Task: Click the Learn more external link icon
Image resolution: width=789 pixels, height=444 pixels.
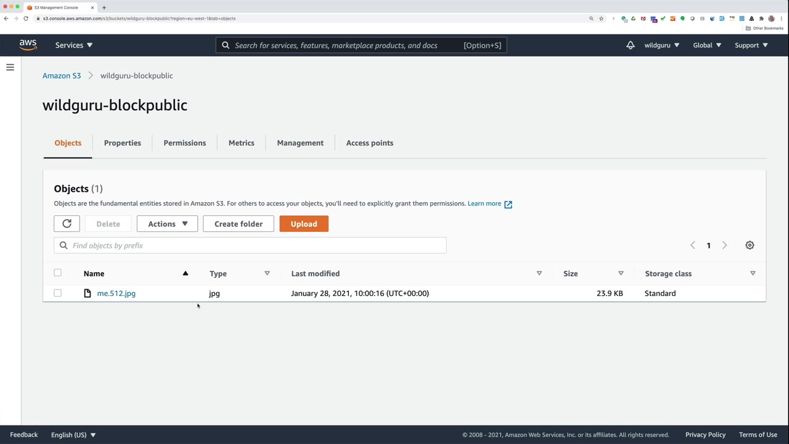Action: click(x=508, y=204)
